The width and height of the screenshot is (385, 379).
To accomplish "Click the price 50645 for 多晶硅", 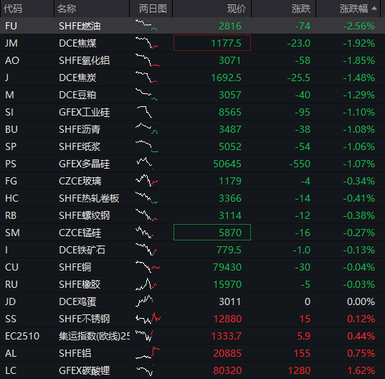I will 227,164.
